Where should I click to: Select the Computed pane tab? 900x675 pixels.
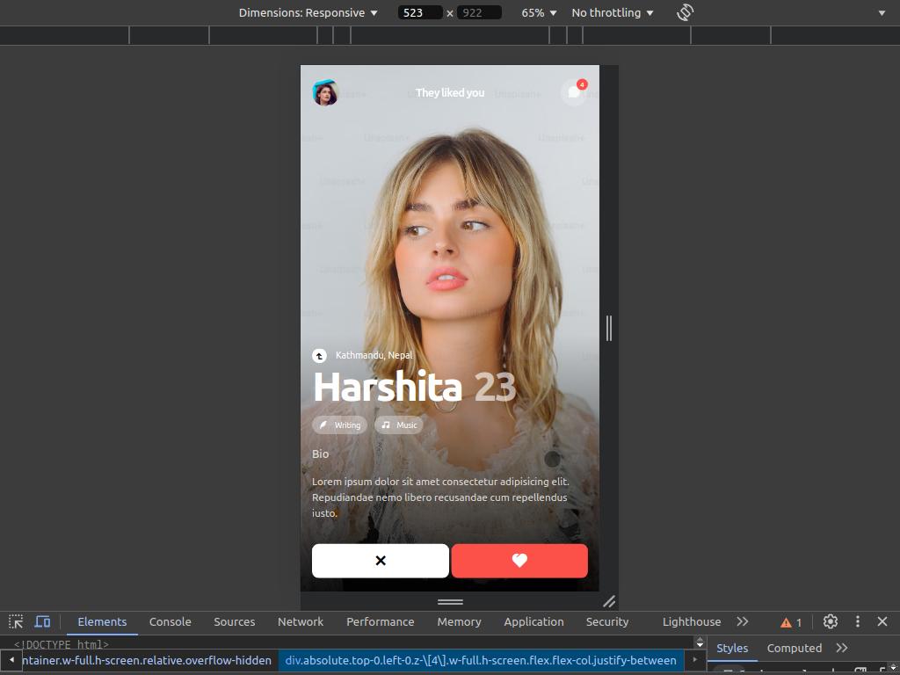click(795, 648)
